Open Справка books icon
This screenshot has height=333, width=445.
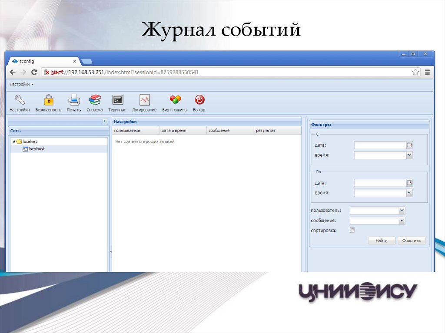tap(94, 100)
